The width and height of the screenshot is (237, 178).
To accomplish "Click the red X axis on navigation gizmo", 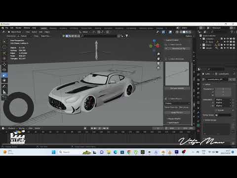I will click(158, 46).
